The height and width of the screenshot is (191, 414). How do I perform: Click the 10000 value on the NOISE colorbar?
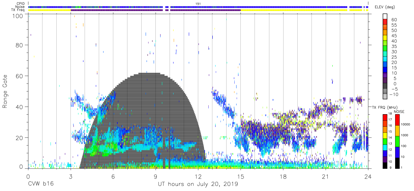405,124
